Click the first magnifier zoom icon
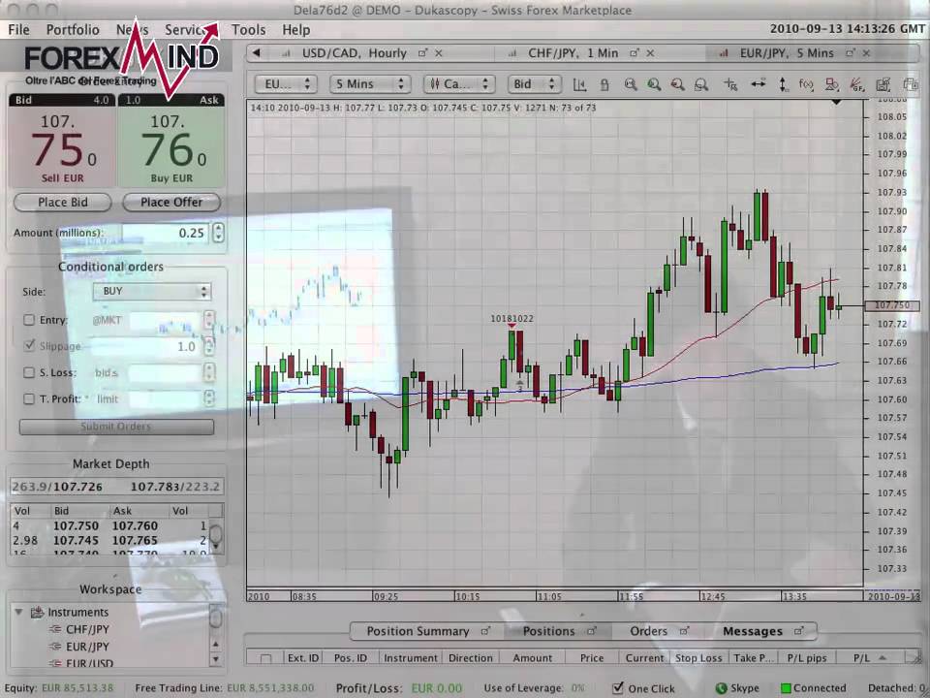Image resolution: width=930 pixels, height=698 pixels. [x=631, y=84]
